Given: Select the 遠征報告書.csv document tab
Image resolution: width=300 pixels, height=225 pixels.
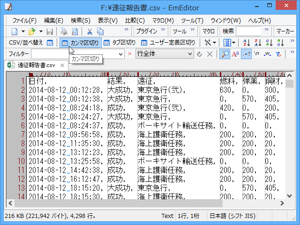Looking at the screenshot, I should click(x=36, y=65).
